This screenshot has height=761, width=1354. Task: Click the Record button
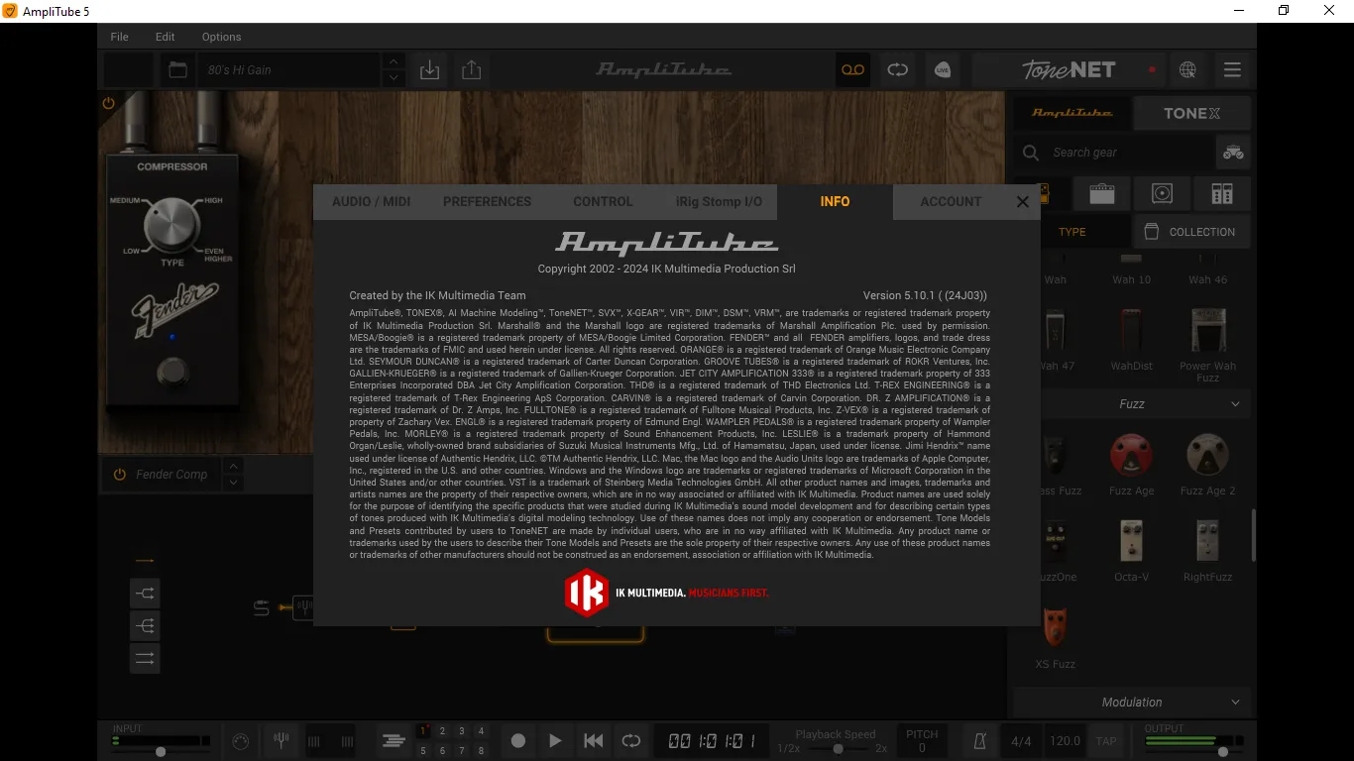[517, 740]
